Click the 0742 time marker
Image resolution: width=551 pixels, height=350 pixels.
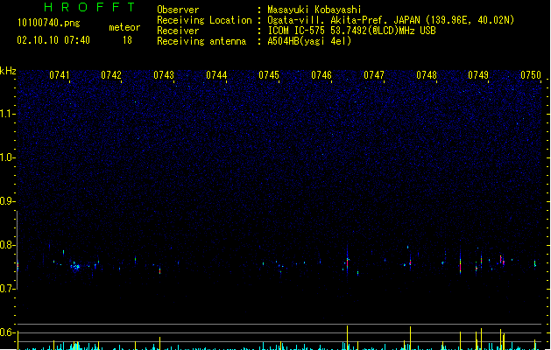tap(111, 75)
